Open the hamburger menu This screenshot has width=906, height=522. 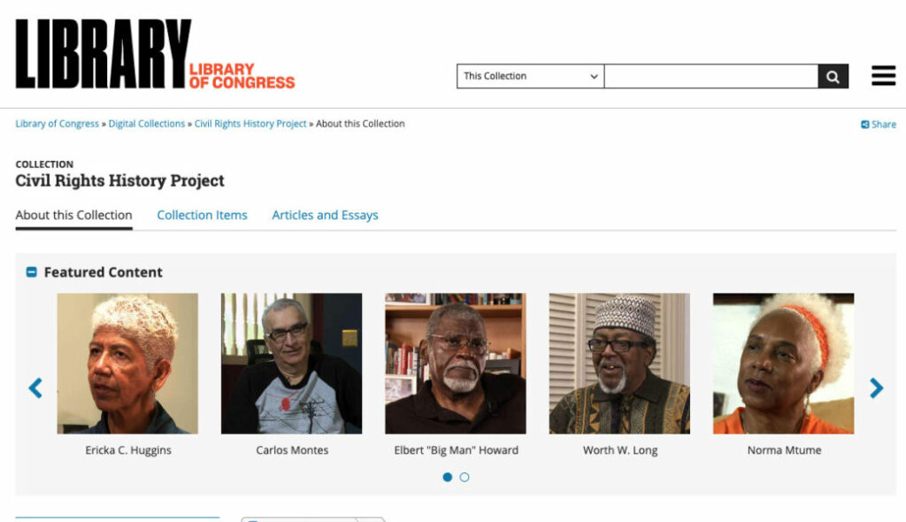click(884, 76)
